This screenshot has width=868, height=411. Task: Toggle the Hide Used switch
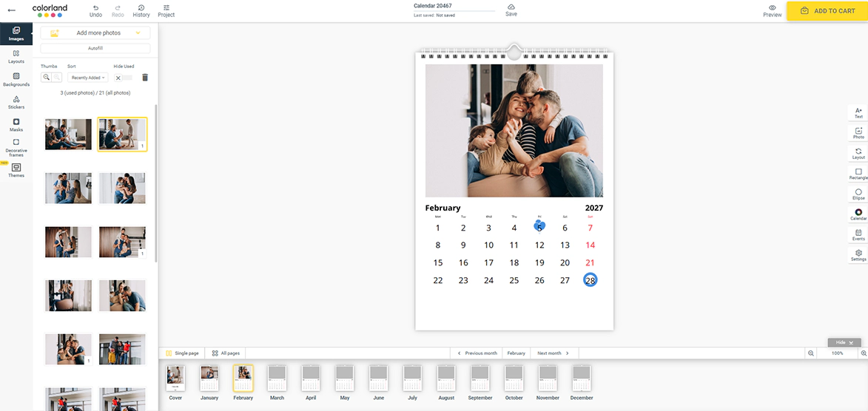tap(123, 78)
